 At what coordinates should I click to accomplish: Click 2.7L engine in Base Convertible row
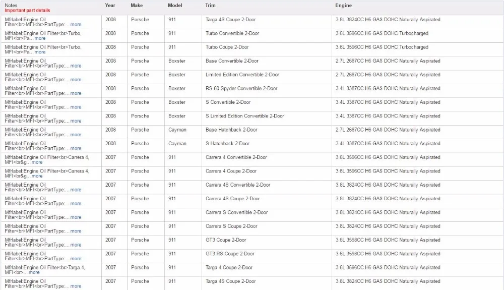click(x=388, y=61)
